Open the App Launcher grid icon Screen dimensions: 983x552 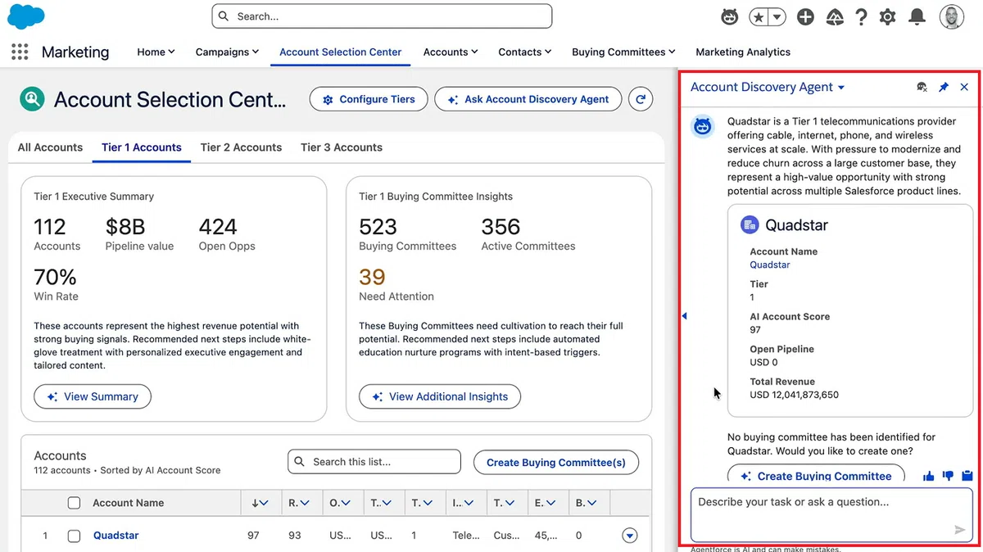point(20,52)
